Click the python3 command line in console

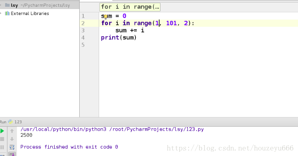point(112,129)
